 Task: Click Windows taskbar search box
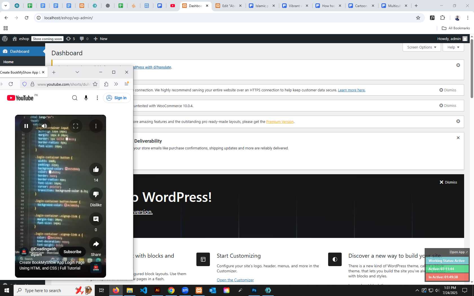pyautogui.click(x=54, y=290)
